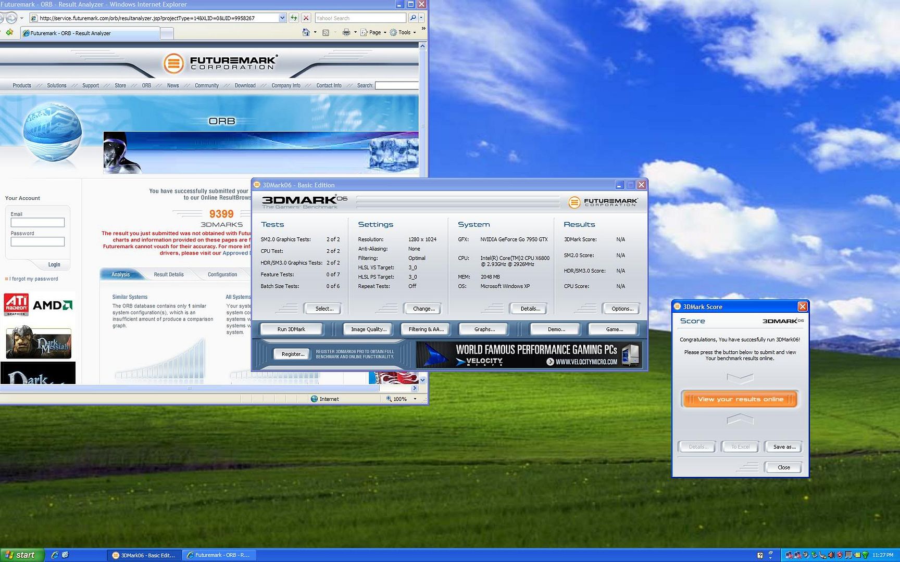The height and width of the screenshot is (562, 900).
Task: Click Change button under Settings
Action: (x=423, y=309)
